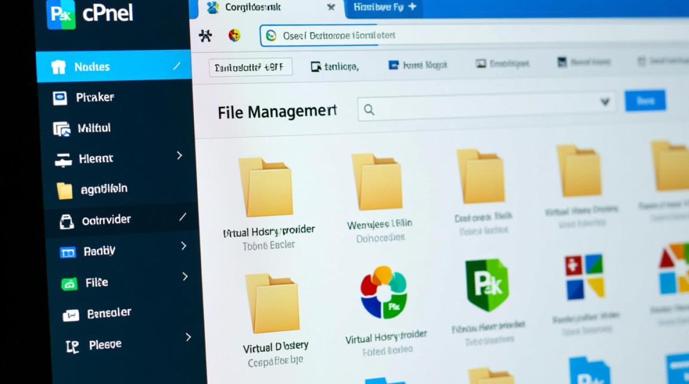Click the folder icon next to agnblleln

click(x=65, y=191)
